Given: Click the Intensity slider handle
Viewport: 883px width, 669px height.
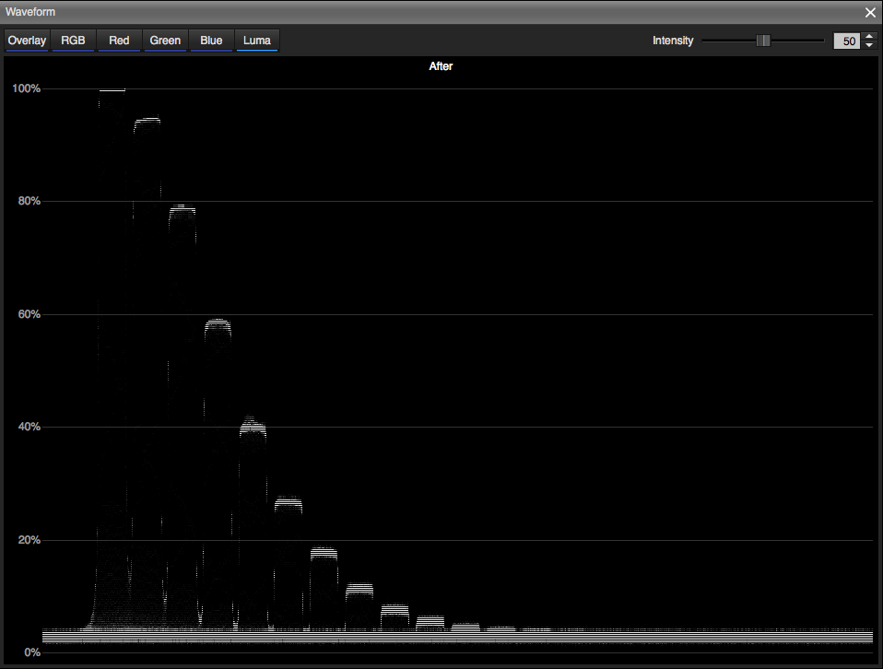Looking at the screenshot, I should coord(763,41).
